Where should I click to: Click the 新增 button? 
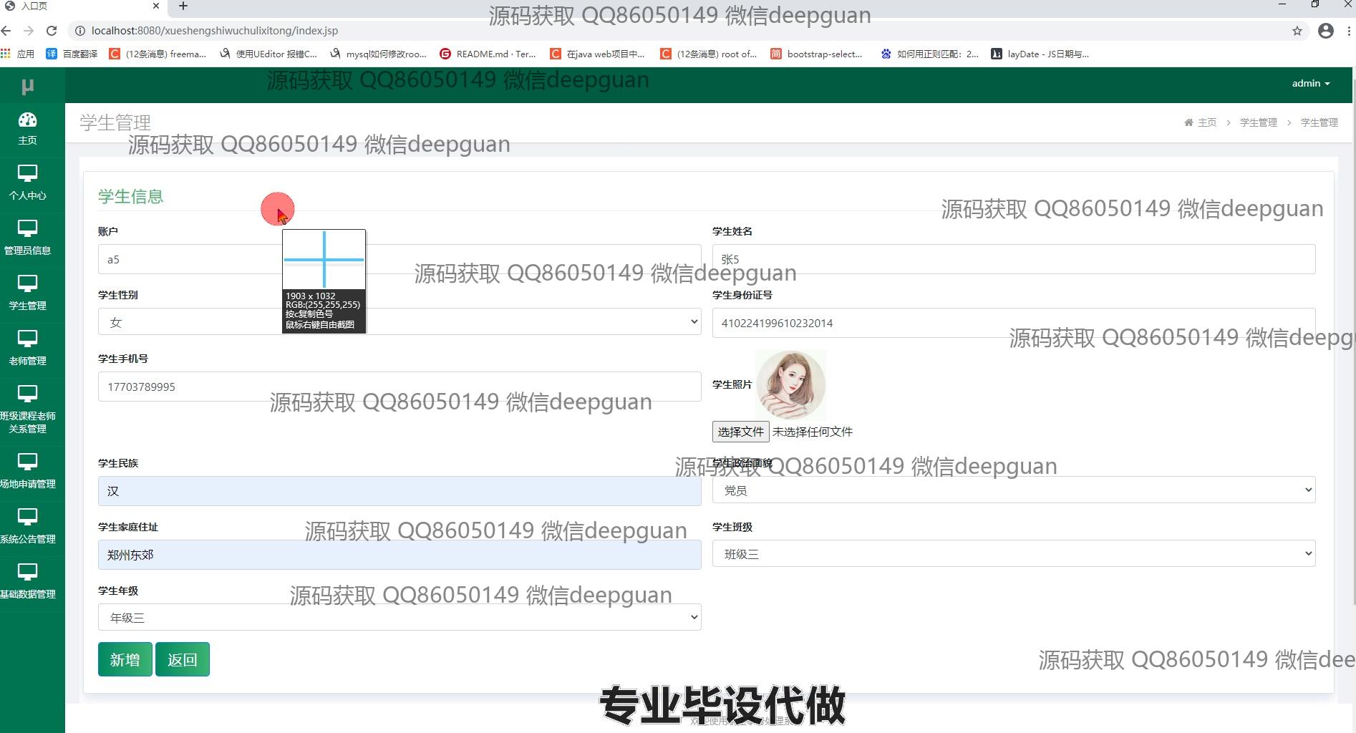pyautogui.click(x=125, y=659)
